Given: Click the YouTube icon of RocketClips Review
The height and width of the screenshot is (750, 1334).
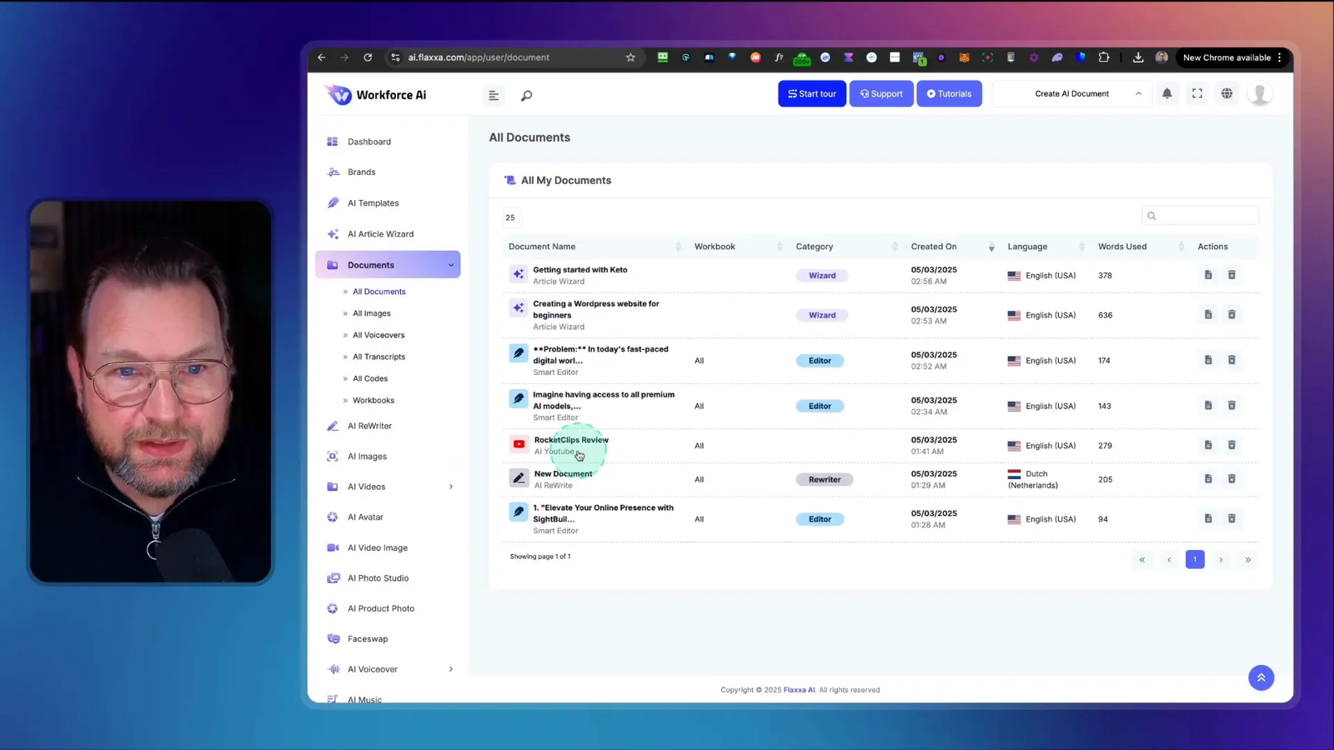Looking at the screenshot, I should pos(519,444).
